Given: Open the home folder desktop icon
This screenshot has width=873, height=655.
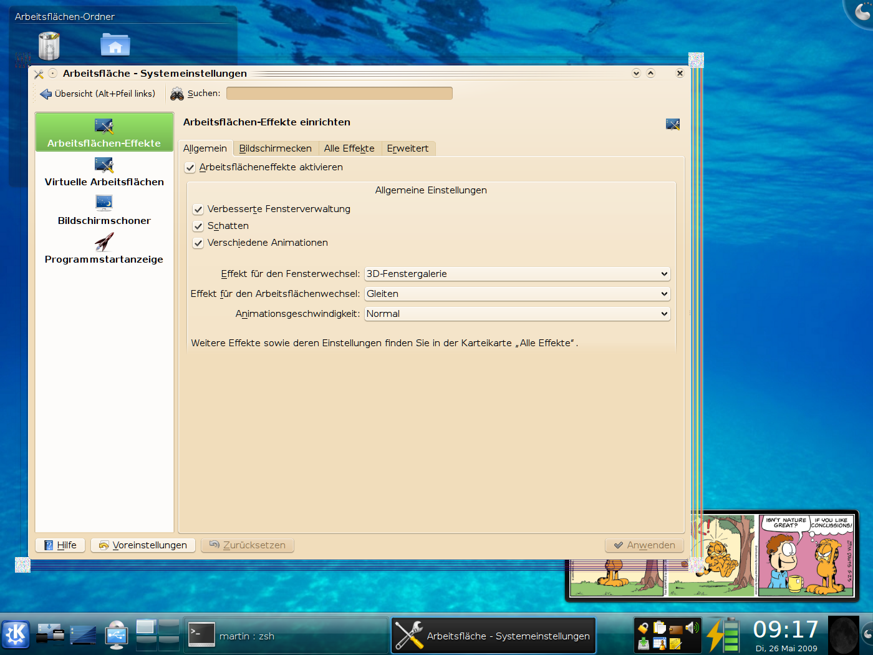Looking at the screenshot, I should pos(115,46).
